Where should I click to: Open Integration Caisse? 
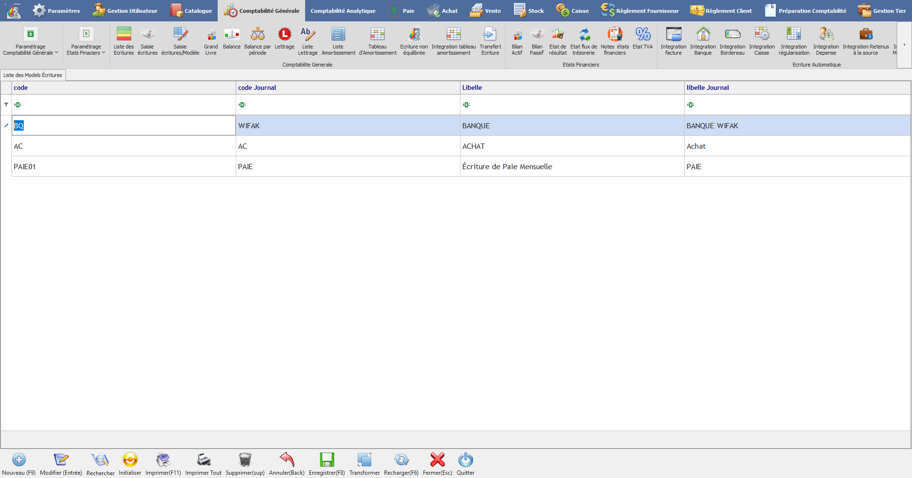(x=762, y=41)
